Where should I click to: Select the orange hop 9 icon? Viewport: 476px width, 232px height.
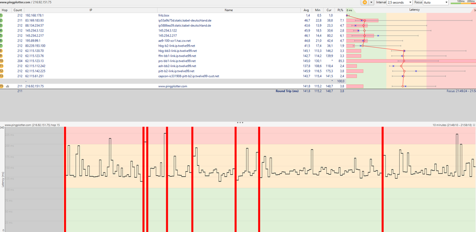coord(1,56)
